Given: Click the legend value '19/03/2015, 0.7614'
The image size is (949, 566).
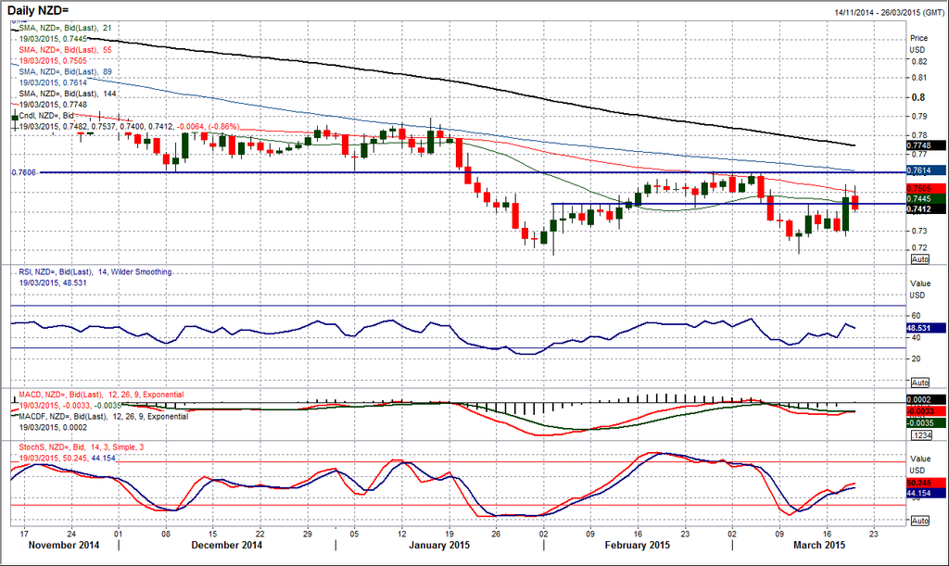Looking at the screenshot, I should (x=53, y=82).
